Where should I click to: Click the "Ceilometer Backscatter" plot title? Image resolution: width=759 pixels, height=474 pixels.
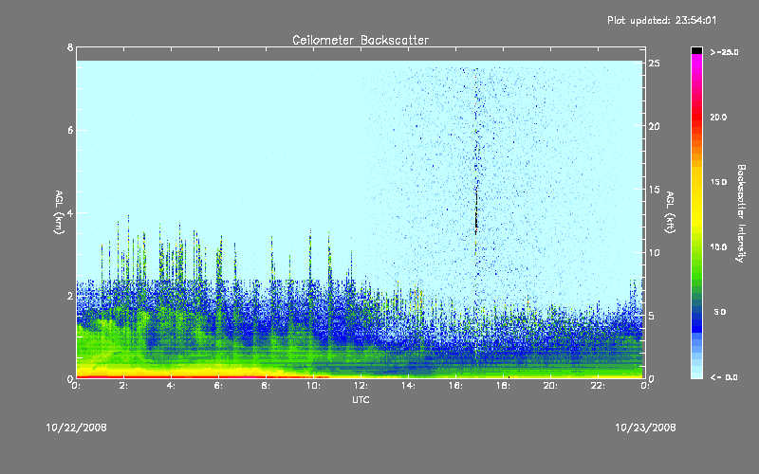tap(361, 40)
